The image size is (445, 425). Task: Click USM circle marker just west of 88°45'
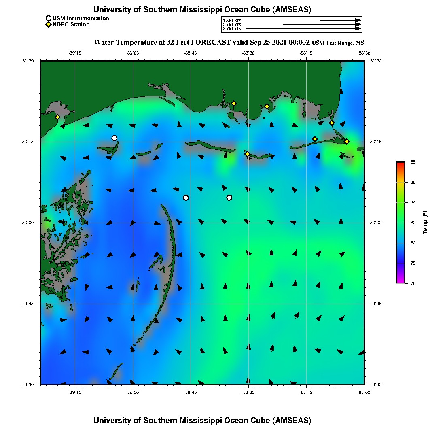tap(186, 198)
